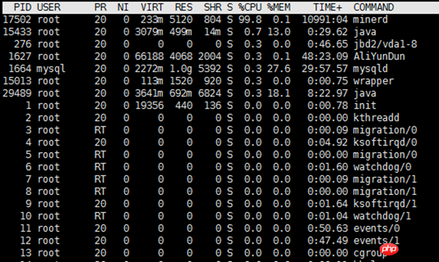Click the wrapper process name

coord(373,81)
